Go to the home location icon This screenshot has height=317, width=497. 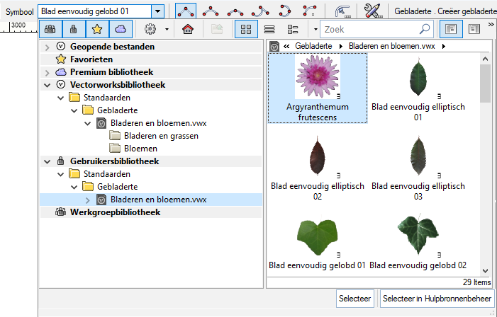(x=188, y=29)
